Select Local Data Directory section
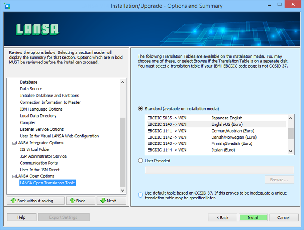 38,116
